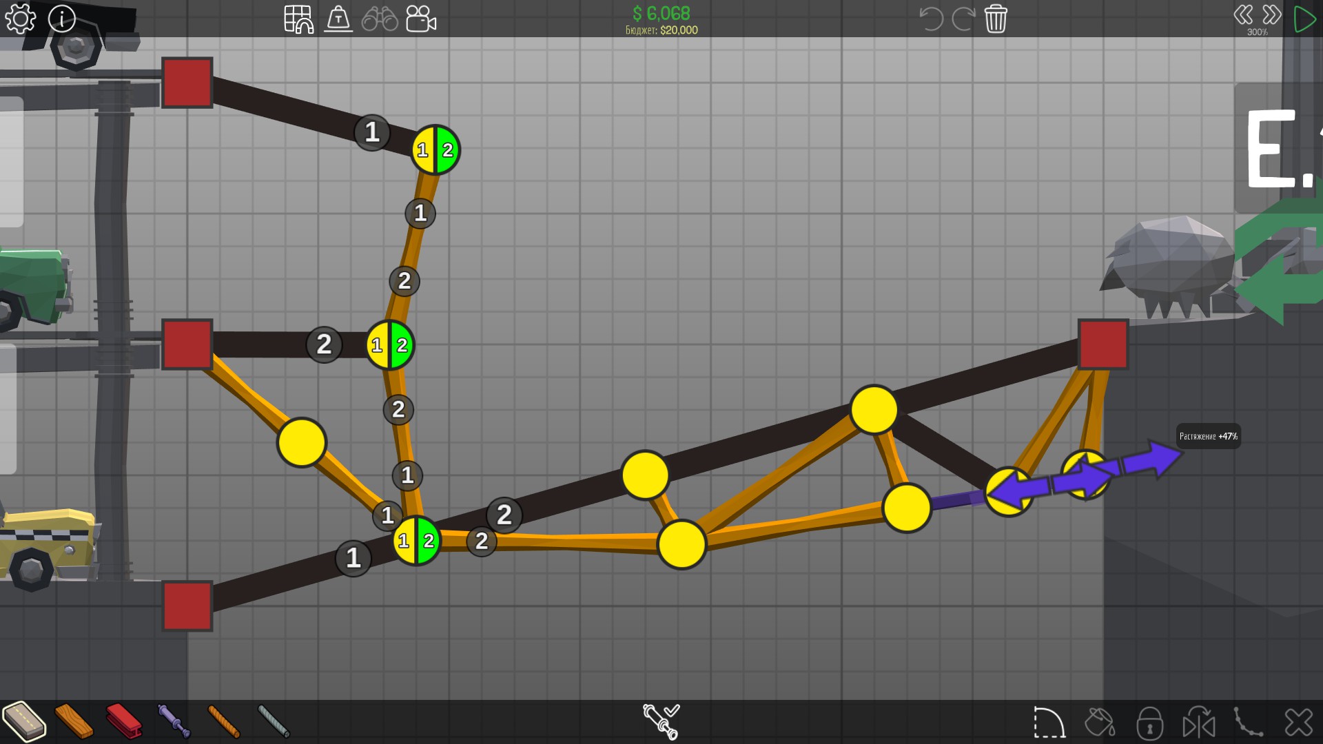Toggle the grid snapping icon
This screenshot has width=1323, height=744.
[298, 19]
